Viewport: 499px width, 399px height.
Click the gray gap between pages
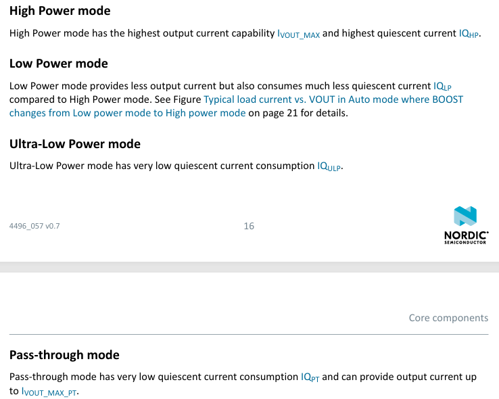[249, 267]
